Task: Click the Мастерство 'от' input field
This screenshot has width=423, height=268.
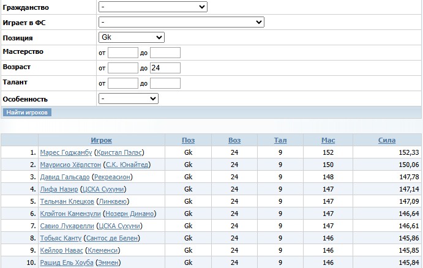Action: pyautogui.click(x=123, y=53)
